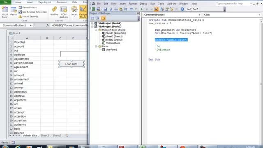Open the Properties Window toolbar icon

tap(167, 9)
